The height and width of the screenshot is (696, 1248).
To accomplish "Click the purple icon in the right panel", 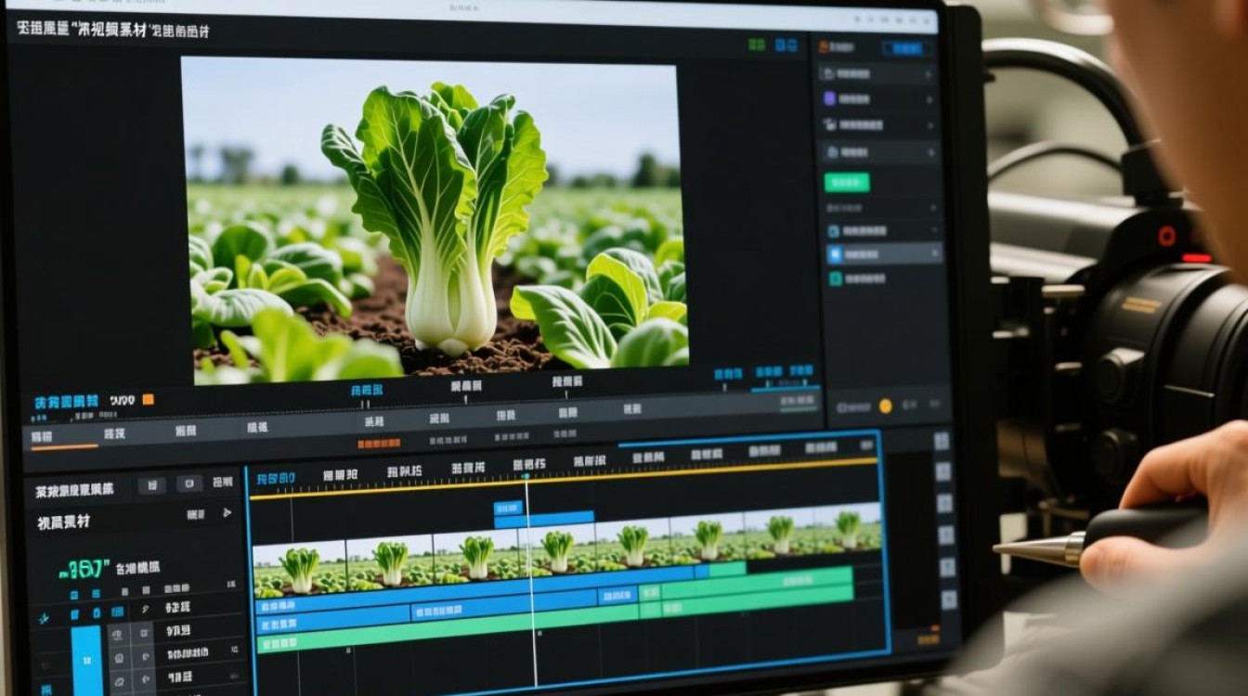I will pyautogui.click(x=830, y=98).
